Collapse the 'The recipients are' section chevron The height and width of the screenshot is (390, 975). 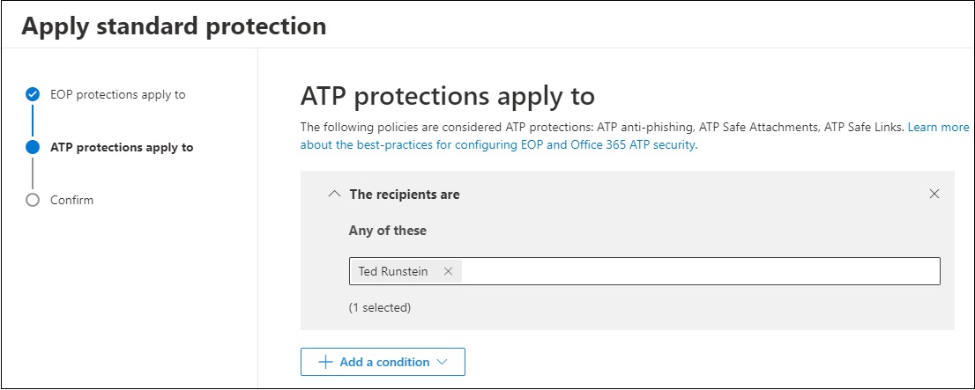(x=334, y=194)
